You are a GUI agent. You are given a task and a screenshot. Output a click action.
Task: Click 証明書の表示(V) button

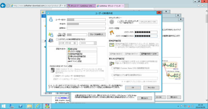pos(132,54)
